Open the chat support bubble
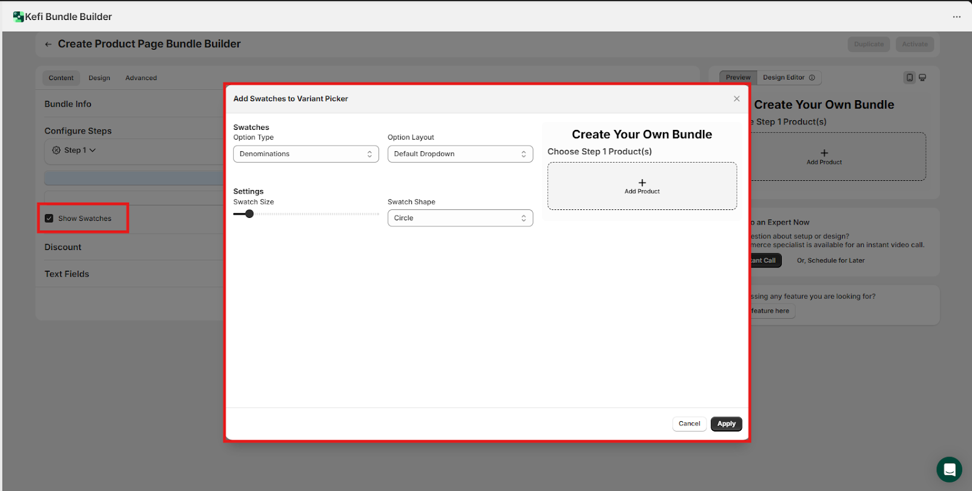The image size is (972, 491). (x=949, y=469)
